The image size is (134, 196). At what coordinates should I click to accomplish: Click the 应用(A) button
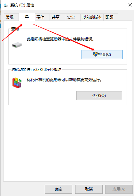[119, 189]
